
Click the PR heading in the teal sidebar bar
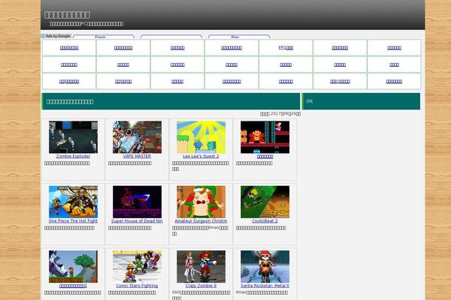coord(310,101)
